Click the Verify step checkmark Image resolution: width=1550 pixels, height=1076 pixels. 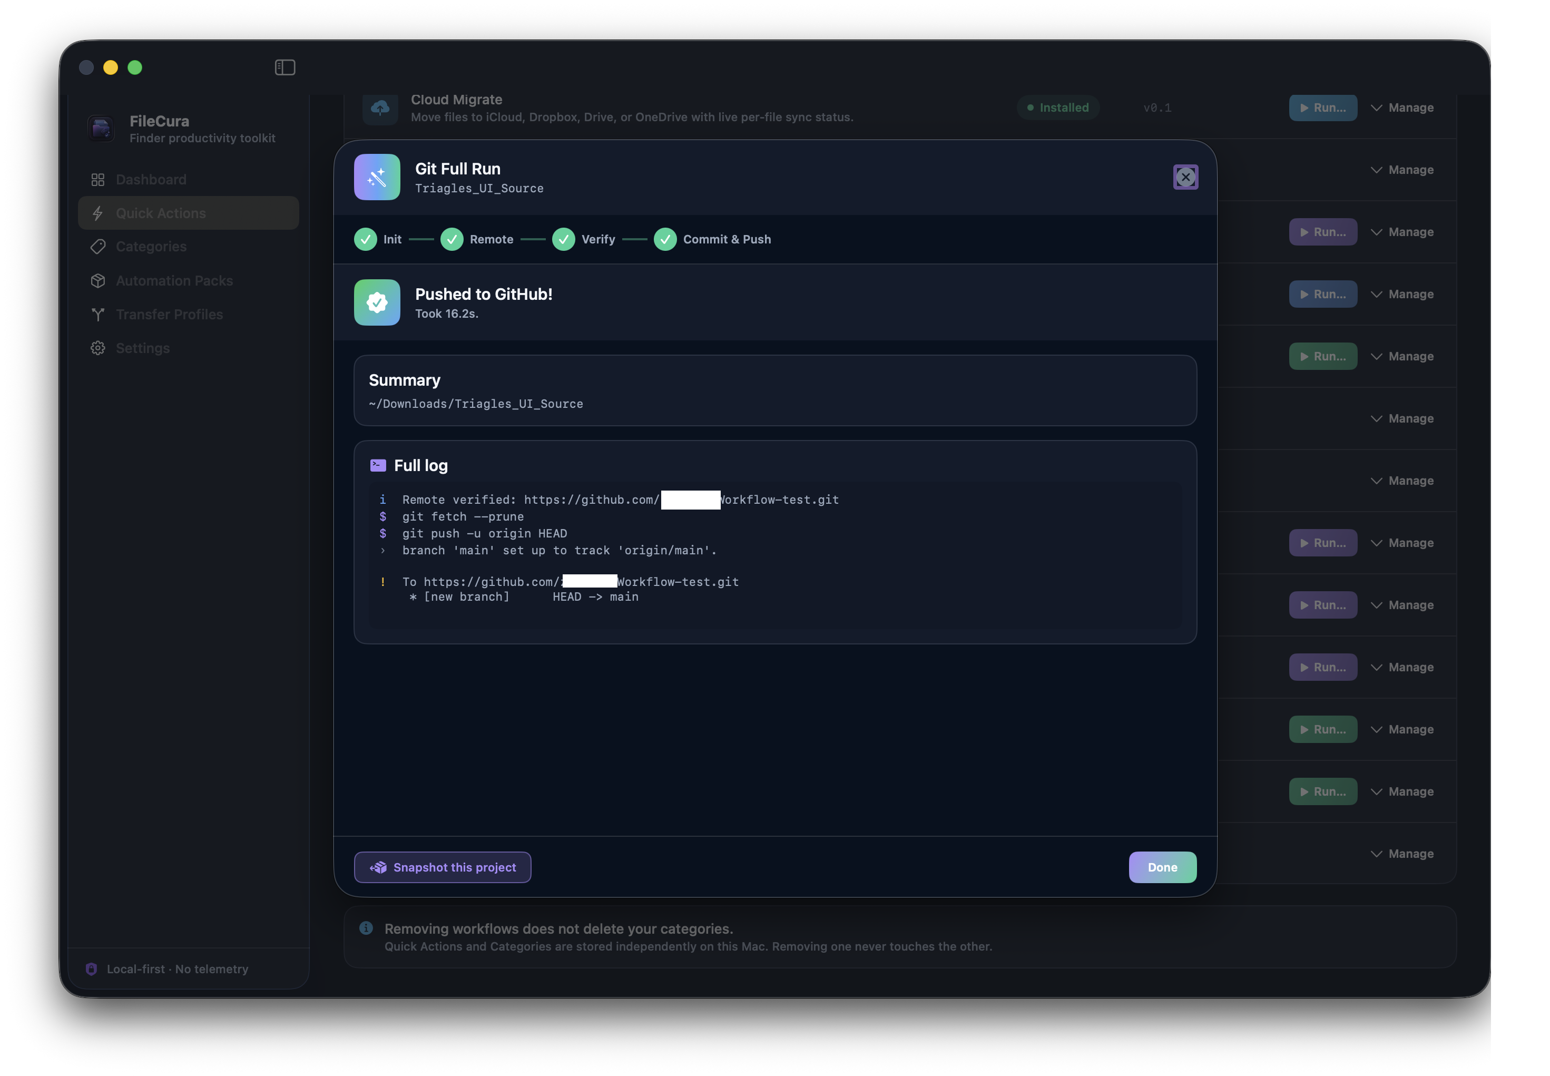point(563,239)
